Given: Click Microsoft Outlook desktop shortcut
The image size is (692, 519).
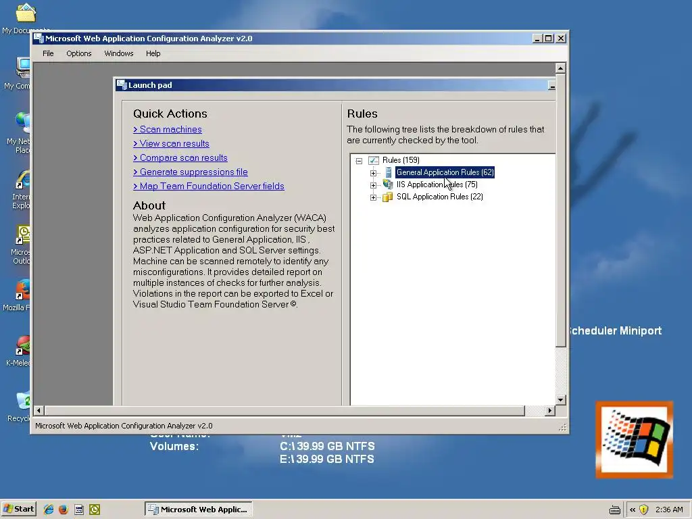Looking at the screenshot, I should (x=23, y=234).
